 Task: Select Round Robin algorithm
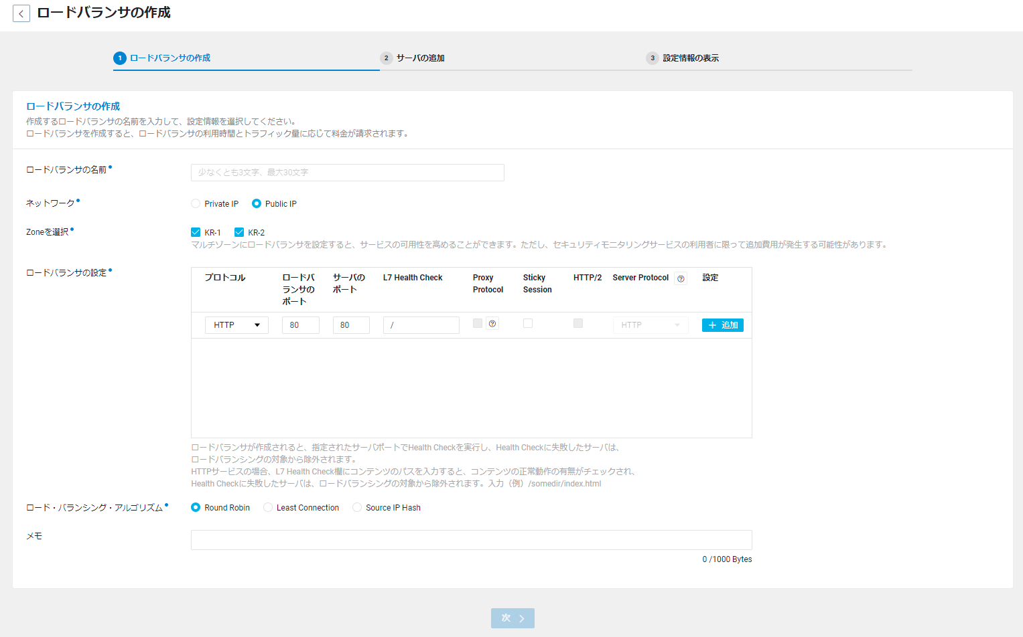click(x=196, y=507)
